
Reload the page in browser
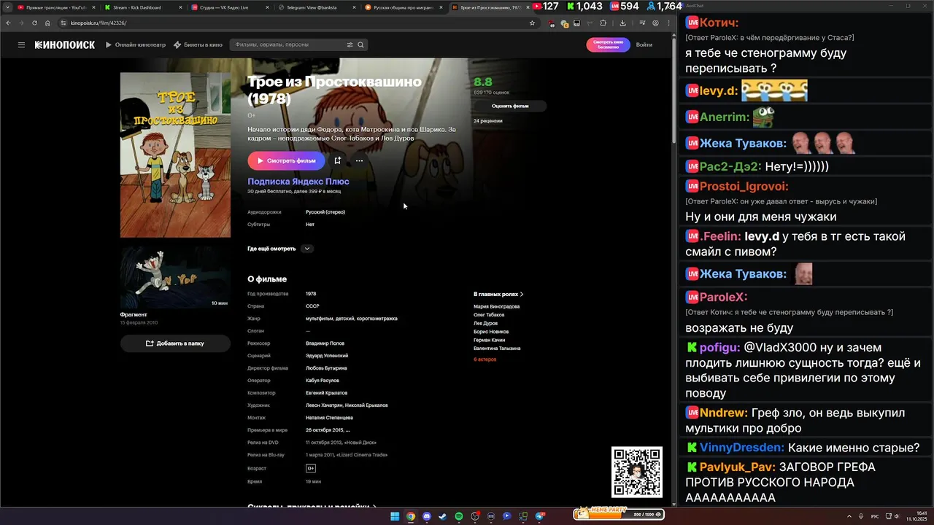point(34,23)
